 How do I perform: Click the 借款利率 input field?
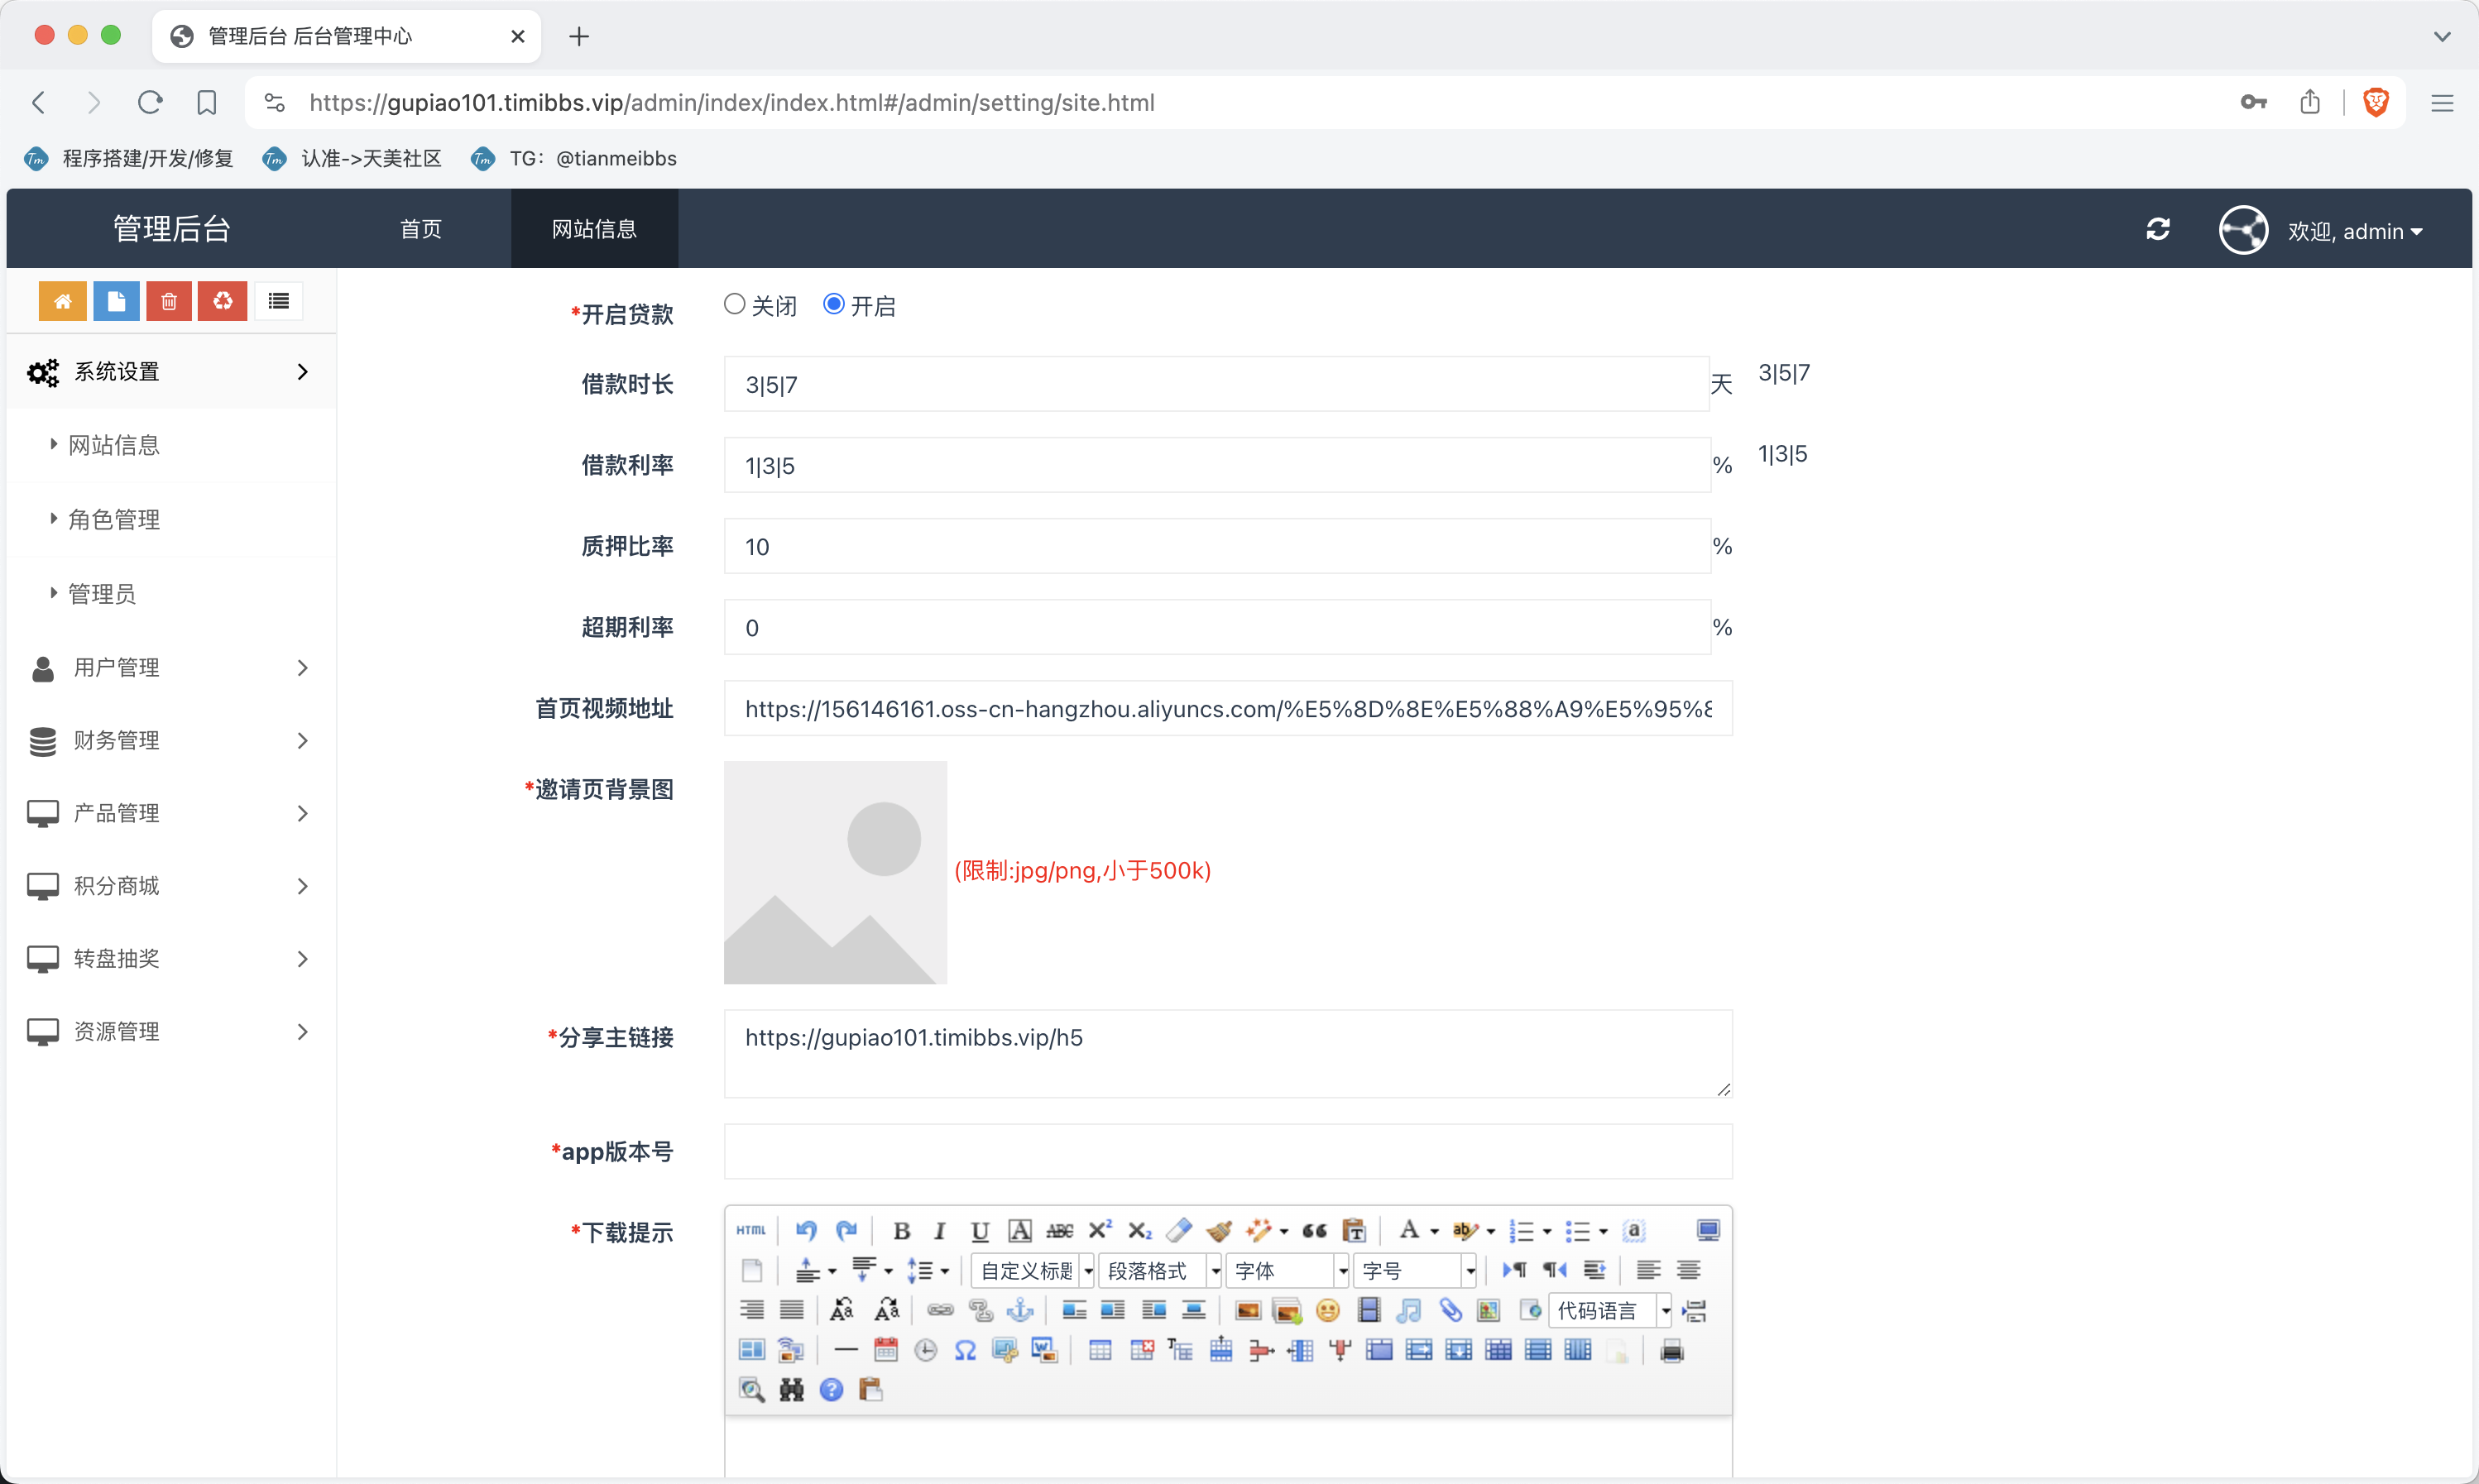(x=1216, y=466)
